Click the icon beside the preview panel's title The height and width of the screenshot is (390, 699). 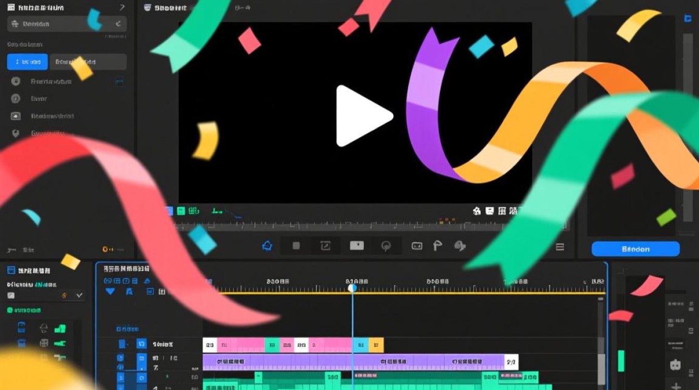point(148,8)
